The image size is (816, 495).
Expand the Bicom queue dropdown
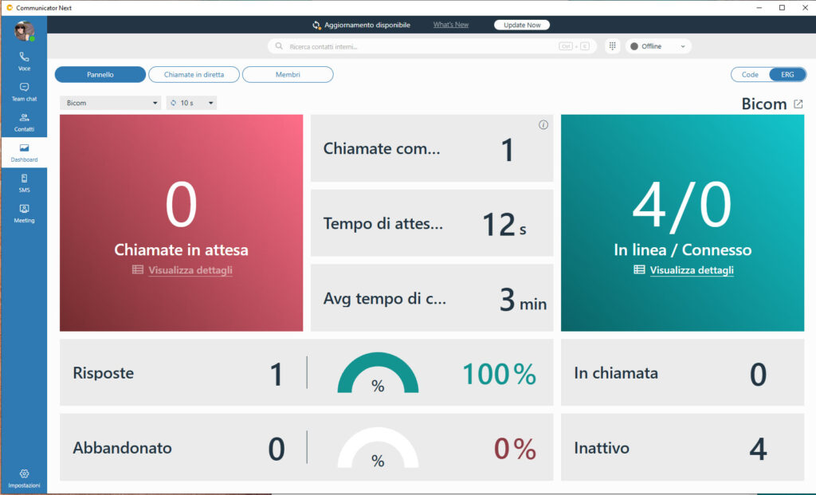(x=110, y=103)
